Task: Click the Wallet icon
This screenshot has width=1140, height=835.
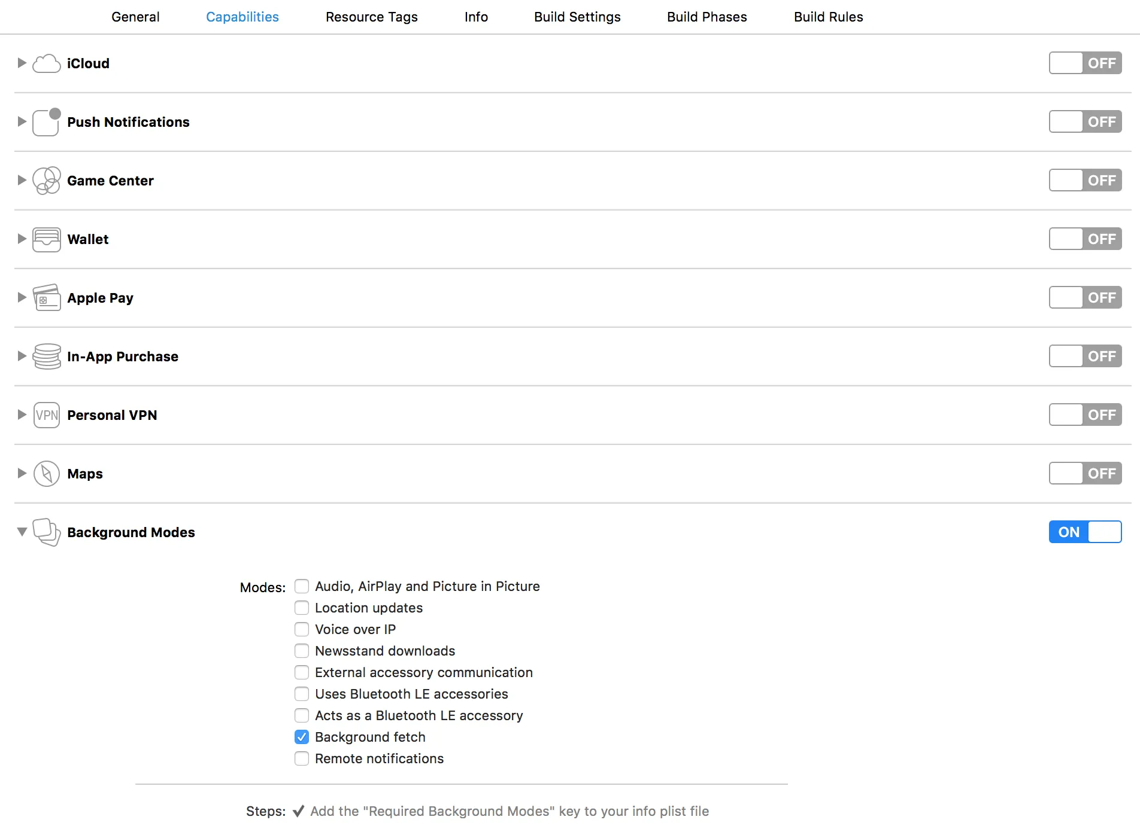Action: tap(47, 239)
